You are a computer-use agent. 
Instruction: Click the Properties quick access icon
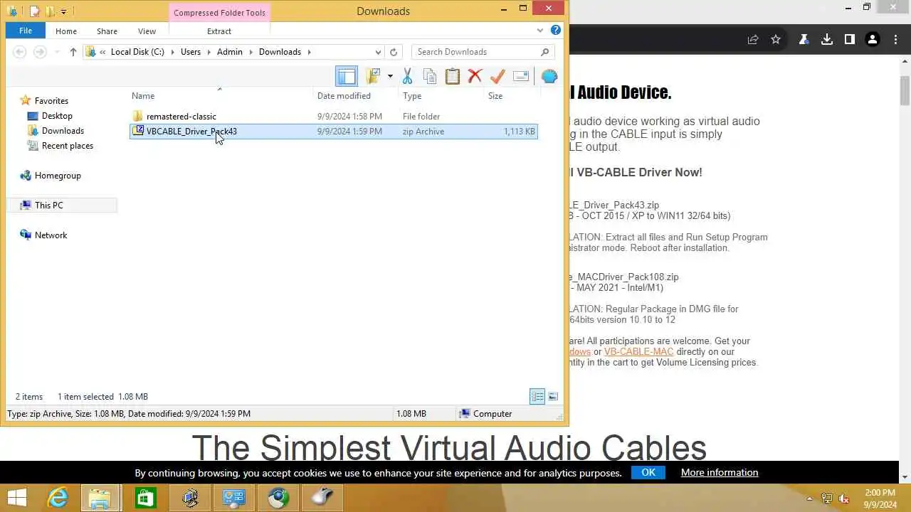[33, 11]
